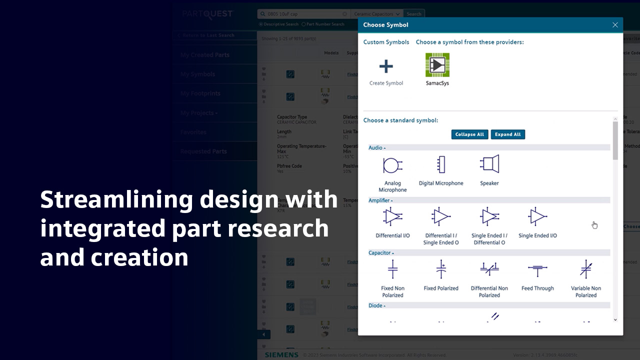This screenshot has width=640, height=360.
Task: Select the Descriptive Search radio button
Action: coord(260,24)
